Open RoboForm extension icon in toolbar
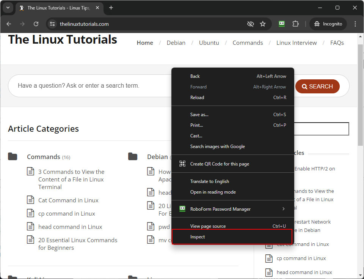364x279 pixels. 282,24
